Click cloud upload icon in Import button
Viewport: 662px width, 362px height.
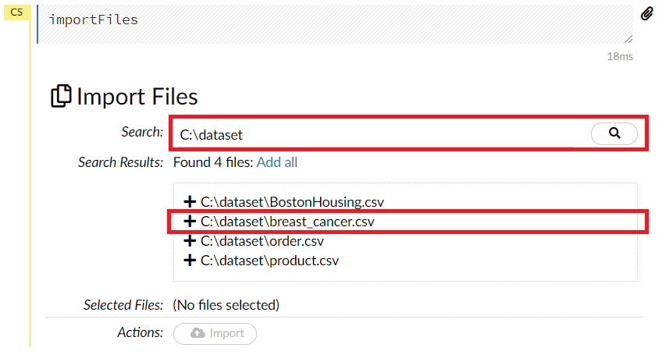198,333
